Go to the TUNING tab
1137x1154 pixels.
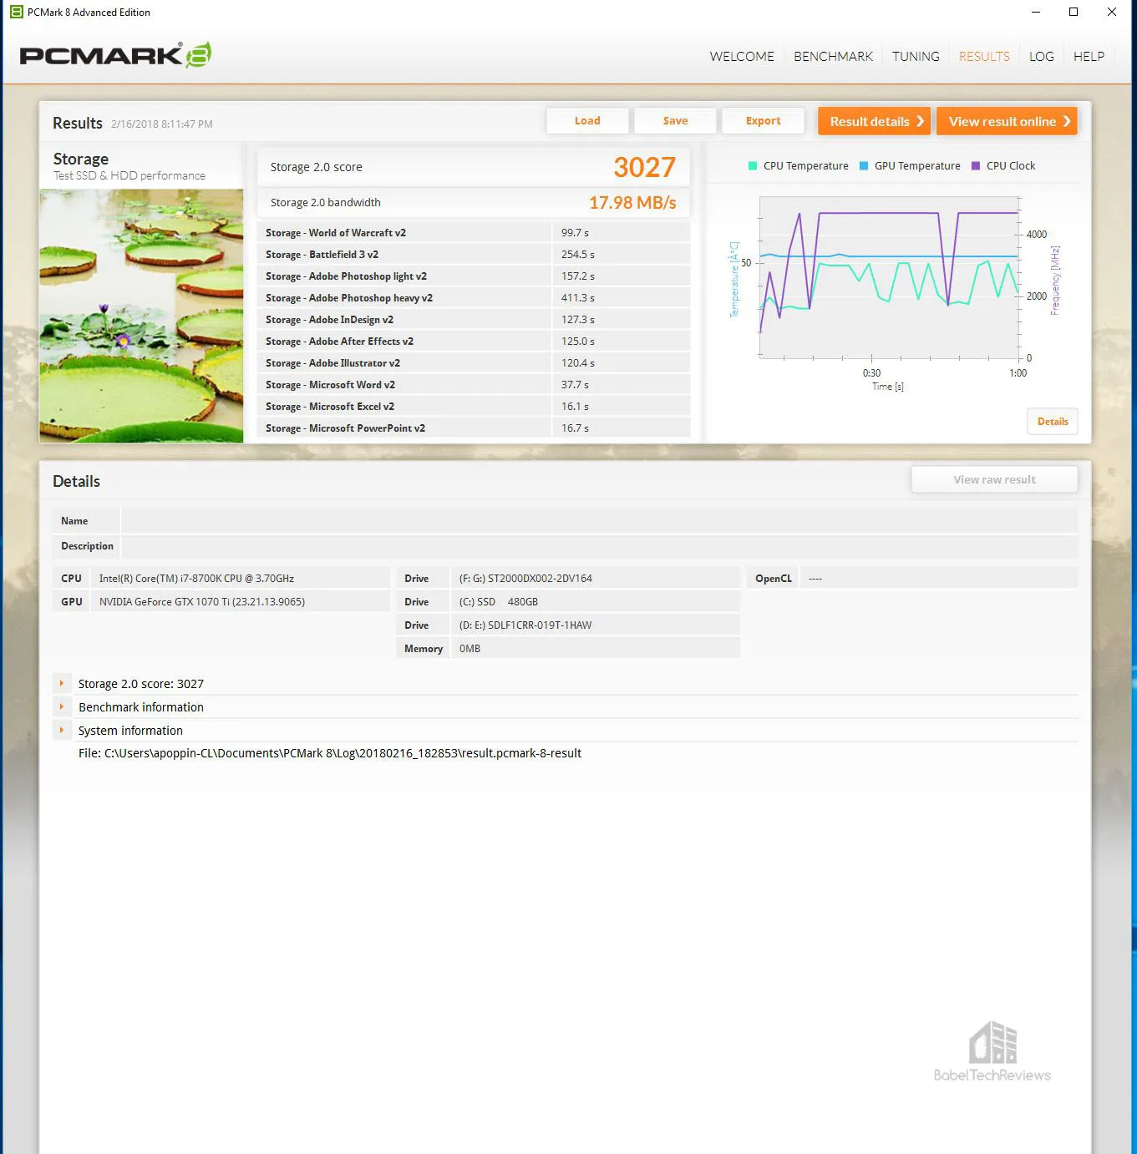click(916, 57)
